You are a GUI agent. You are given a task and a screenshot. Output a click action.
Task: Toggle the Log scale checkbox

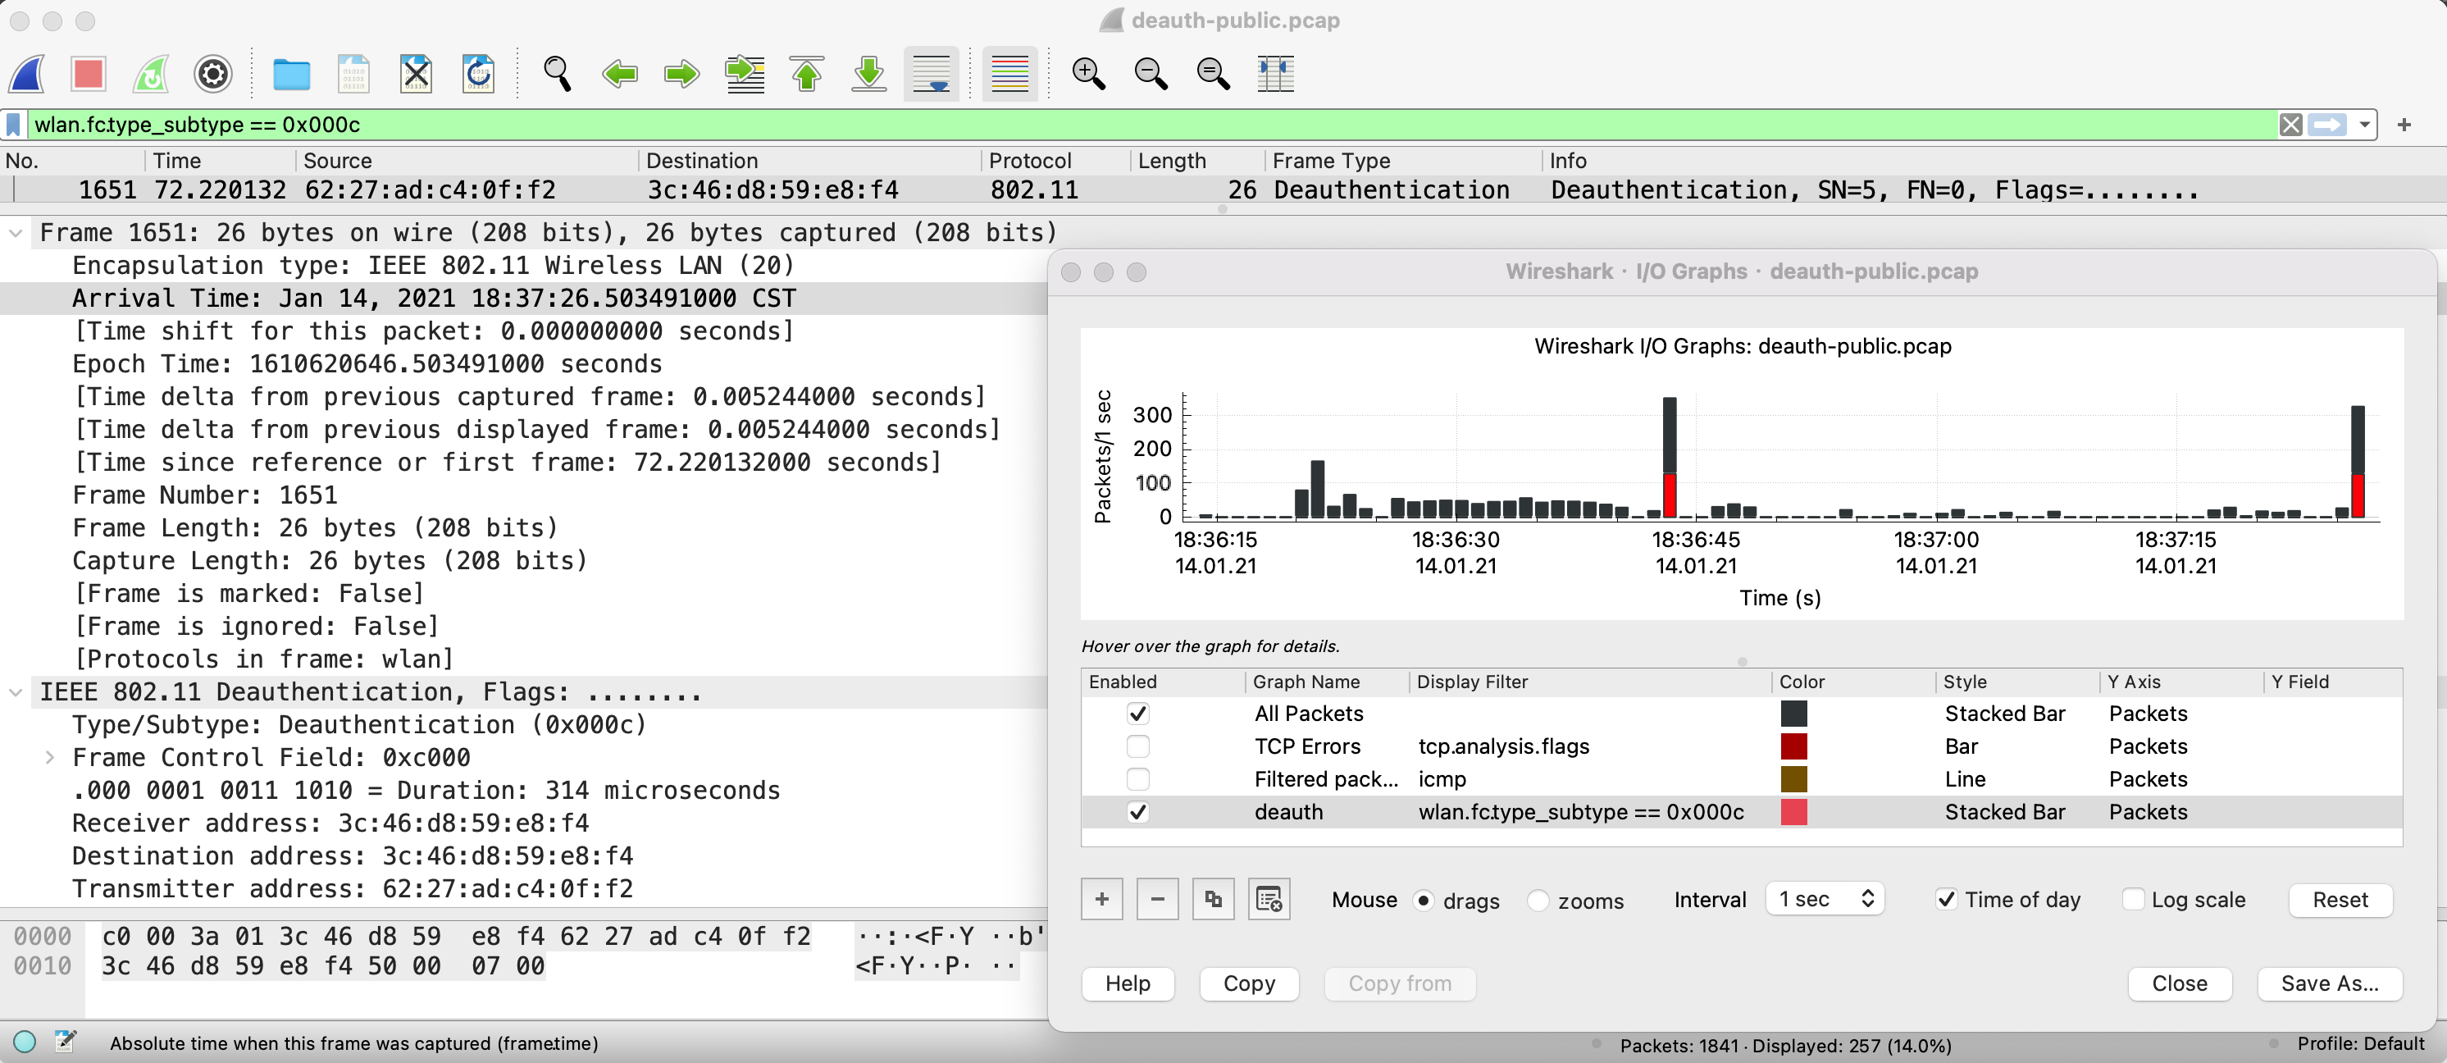2133,900
